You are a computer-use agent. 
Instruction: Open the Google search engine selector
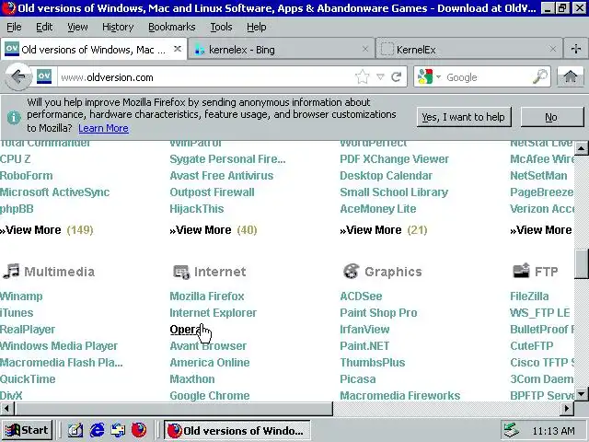tap(429, 77)
